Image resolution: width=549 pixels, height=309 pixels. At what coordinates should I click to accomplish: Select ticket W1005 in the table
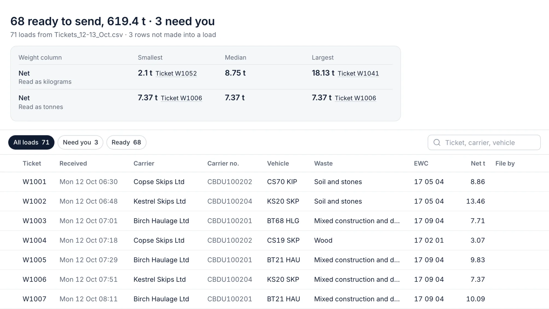pyautogui.click(x=35, y=260)
